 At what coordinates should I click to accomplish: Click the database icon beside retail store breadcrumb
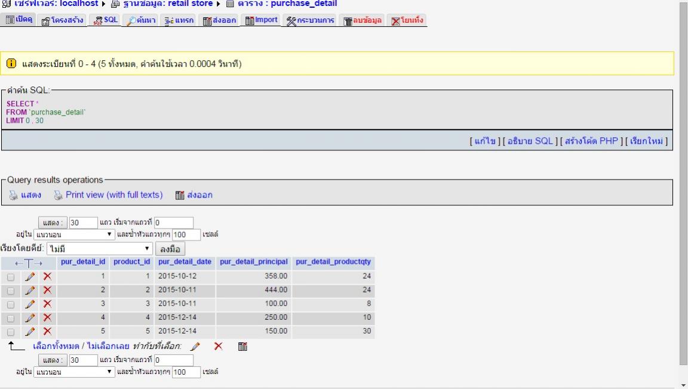115,4
